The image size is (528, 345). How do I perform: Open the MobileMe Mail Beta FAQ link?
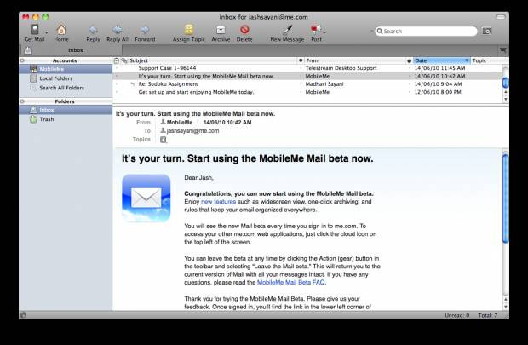click(291, 282)
